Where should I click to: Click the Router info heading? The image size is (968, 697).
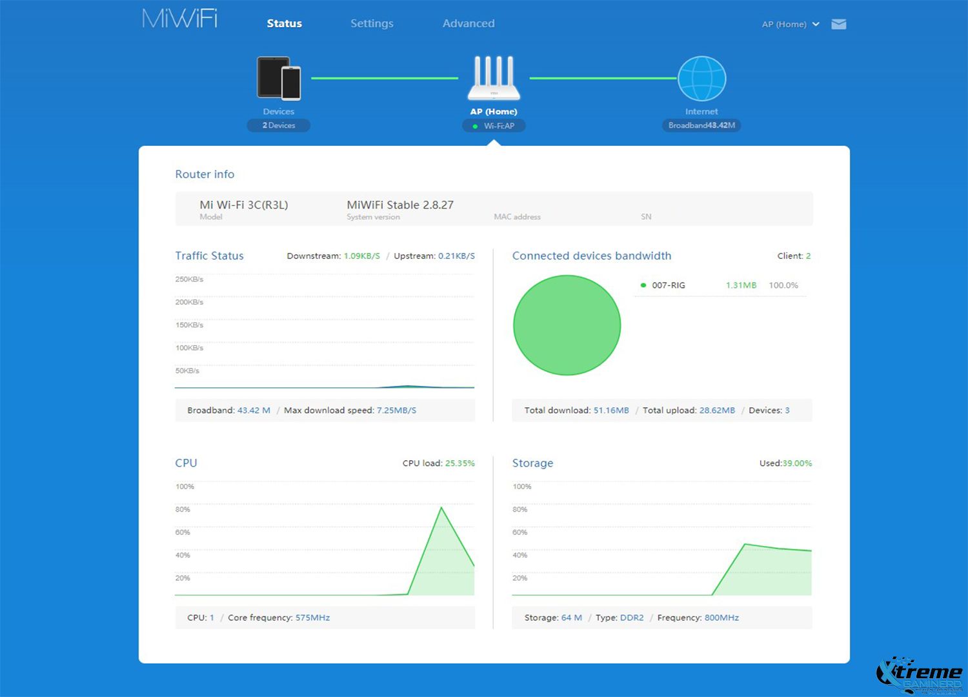205,174
